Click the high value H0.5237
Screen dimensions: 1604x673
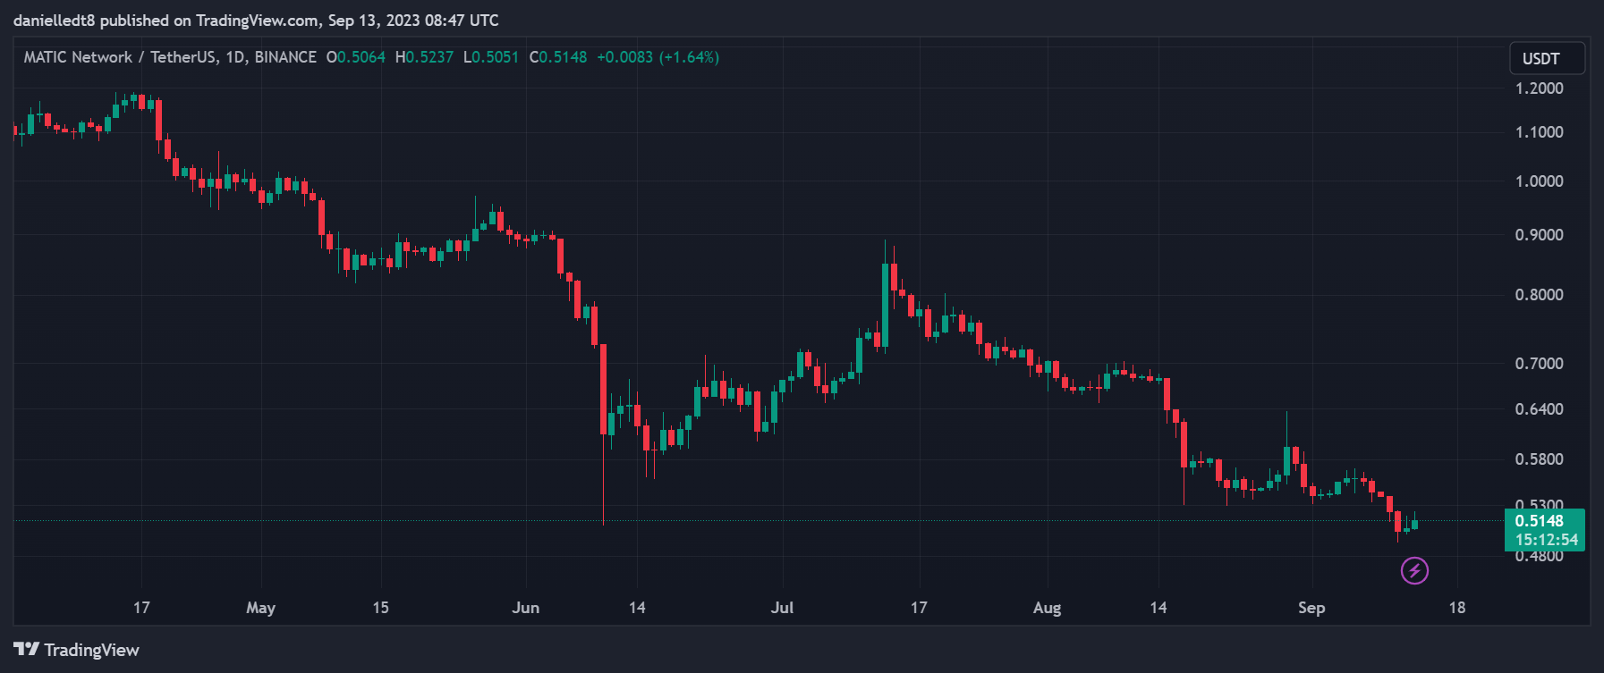click(x=424, y=57)
